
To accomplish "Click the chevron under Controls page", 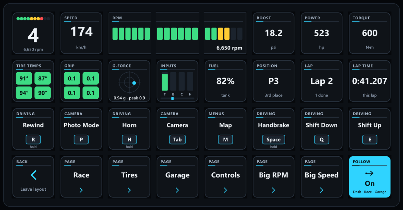I will (225, 190).
